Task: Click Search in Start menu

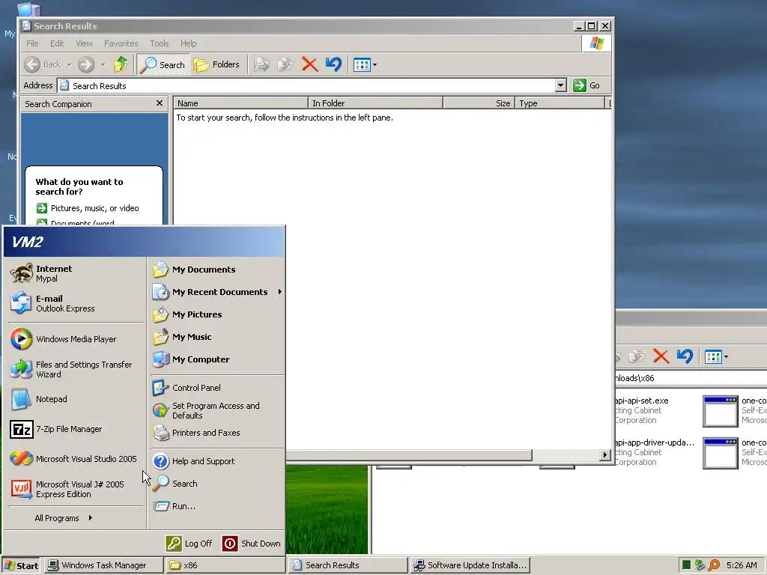Action: [216, 484]
